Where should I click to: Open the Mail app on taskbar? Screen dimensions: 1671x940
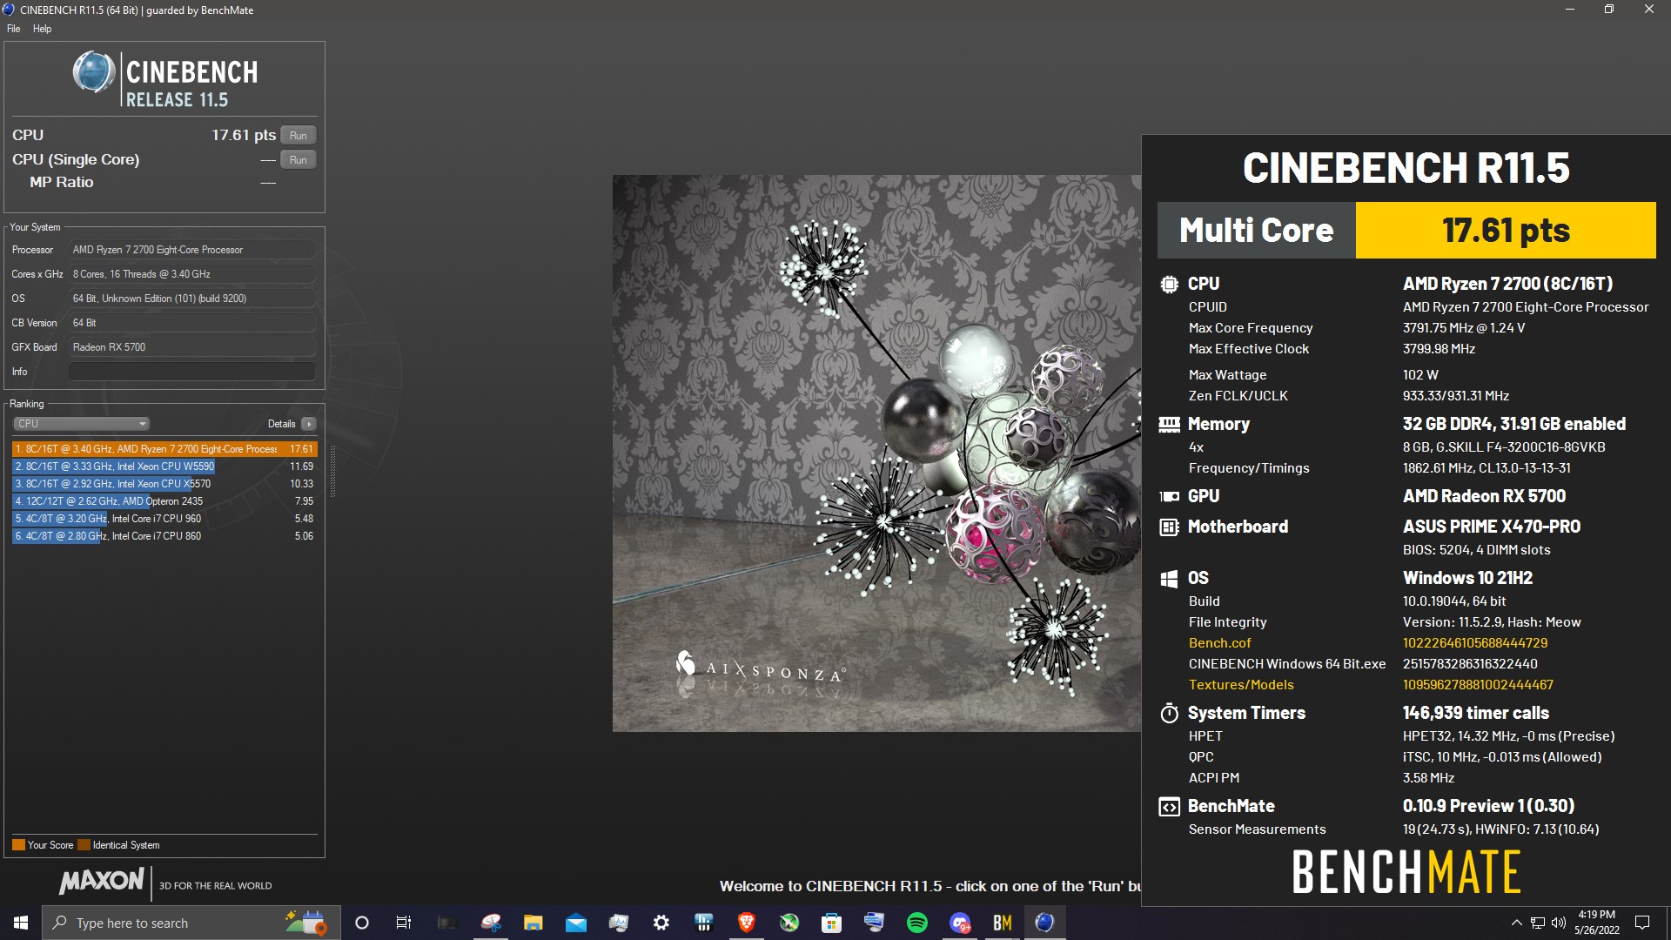coord(575,923)
